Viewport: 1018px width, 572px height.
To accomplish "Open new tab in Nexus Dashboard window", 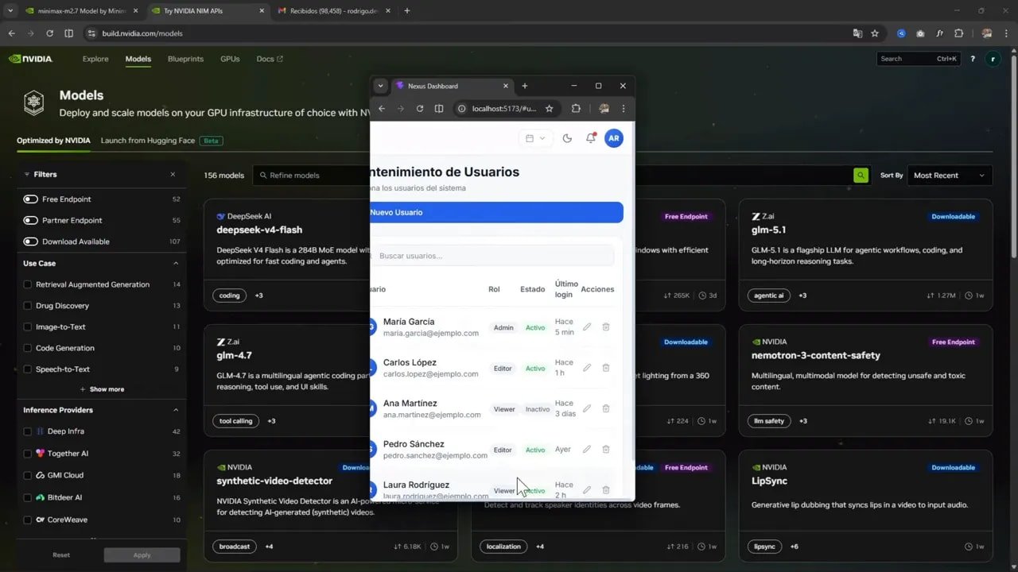I will (524, 86).
